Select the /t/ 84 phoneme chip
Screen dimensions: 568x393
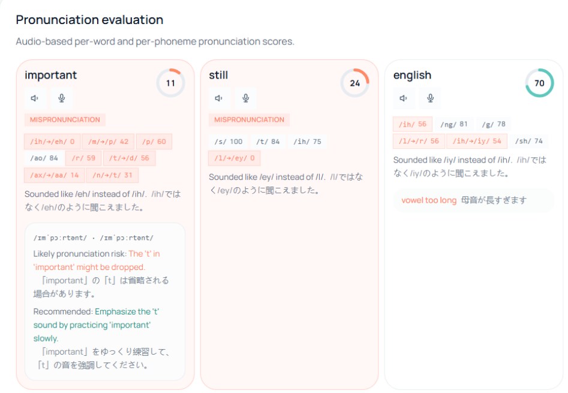[x=268, y=142]
